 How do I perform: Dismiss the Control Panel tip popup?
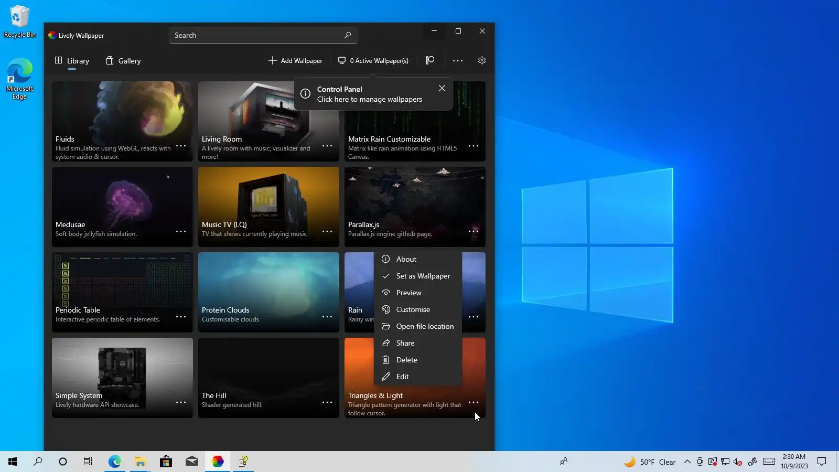point(442,88)
